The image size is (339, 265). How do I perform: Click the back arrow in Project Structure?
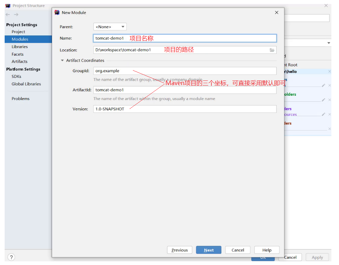pos(8,15)
